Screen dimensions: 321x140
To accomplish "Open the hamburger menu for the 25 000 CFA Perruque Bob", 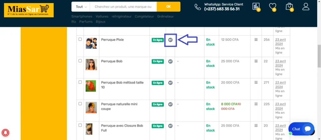I will (x=256, y=61).
